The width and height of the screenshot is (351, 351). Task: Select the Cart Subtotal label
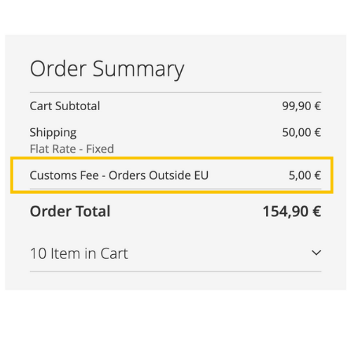coord(65,106)
